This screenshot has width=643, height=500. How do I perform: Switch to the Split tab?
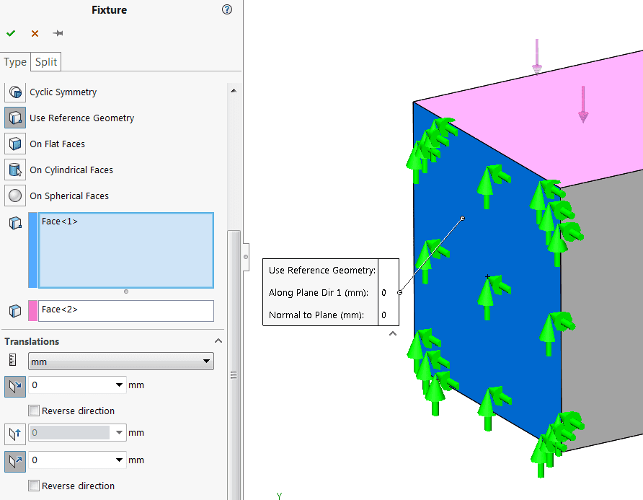pyautogui.click(x=46, y=62)
